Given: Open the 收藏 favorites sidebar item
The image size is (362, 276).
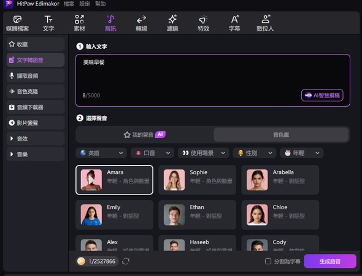Looking at the screenshot, I should click(x=36, y=44).
